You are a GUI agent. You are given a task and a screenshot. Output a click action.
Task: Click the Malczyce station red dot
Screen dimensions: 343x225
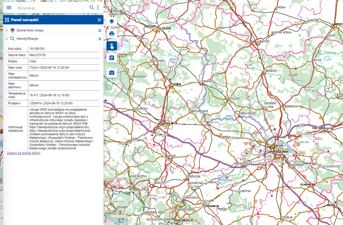click(208, 122)
